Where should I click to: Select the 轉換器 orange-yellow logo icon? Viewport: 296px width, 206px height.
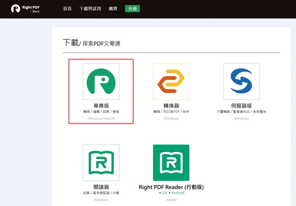coord(171,81)
